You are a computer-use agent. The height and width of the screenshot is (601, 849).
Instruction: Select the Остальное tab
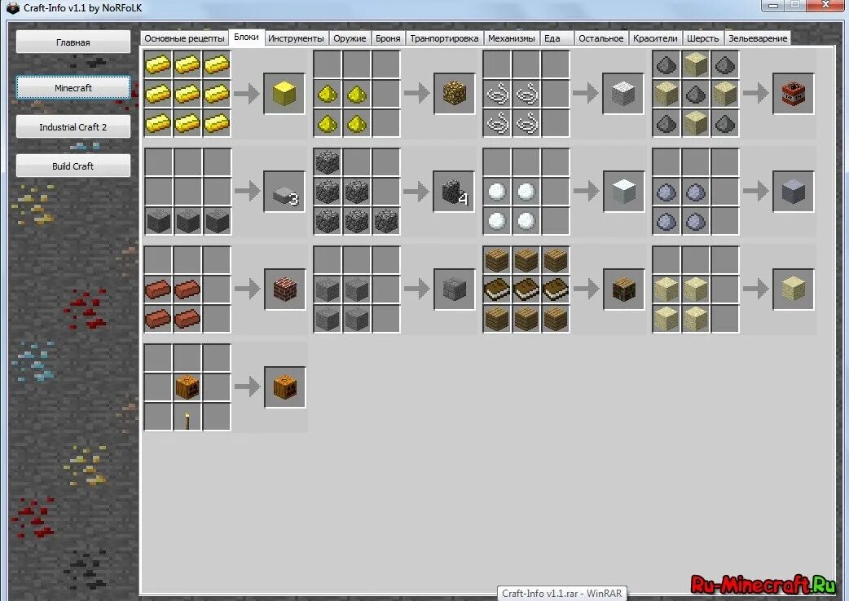click(x=601, y=38)
